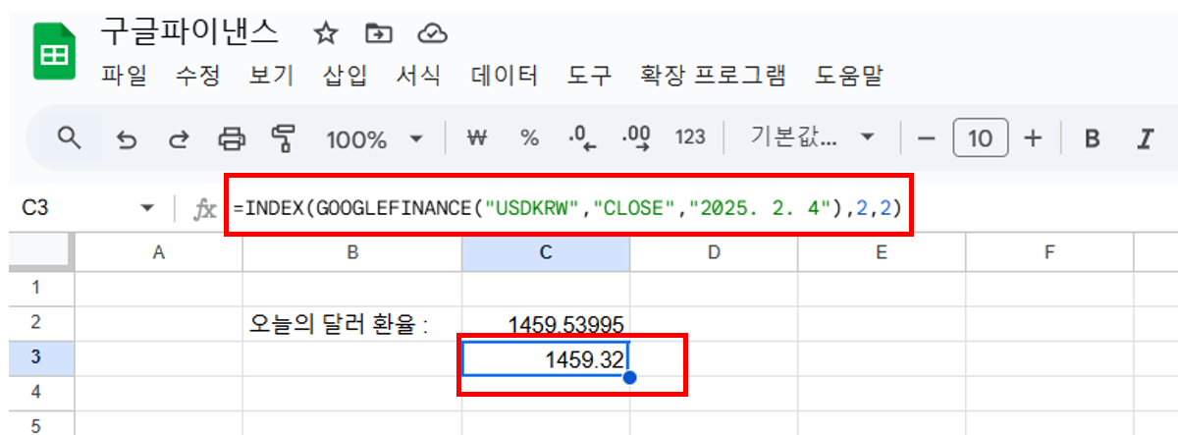Viewport: 1178px width, 435px height.
Task: Select row 3 header
Action: [x=37, y=358]
